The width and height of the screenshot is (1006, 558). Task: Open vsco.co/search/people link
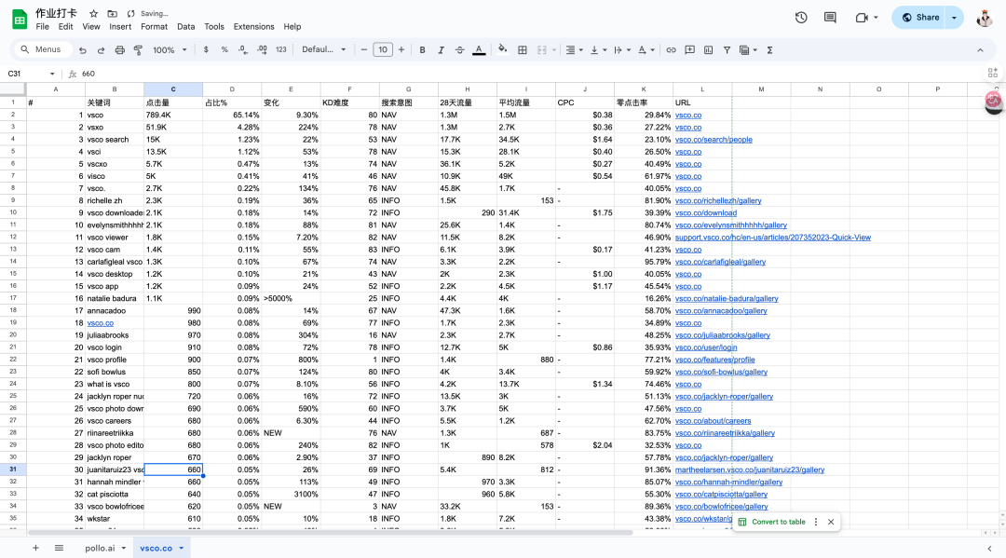(714, 140)
